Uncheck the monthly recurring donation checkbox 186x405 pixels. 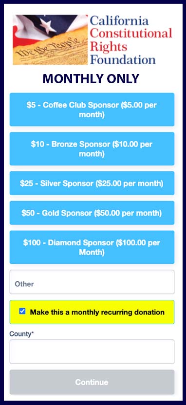coord(22,311)
